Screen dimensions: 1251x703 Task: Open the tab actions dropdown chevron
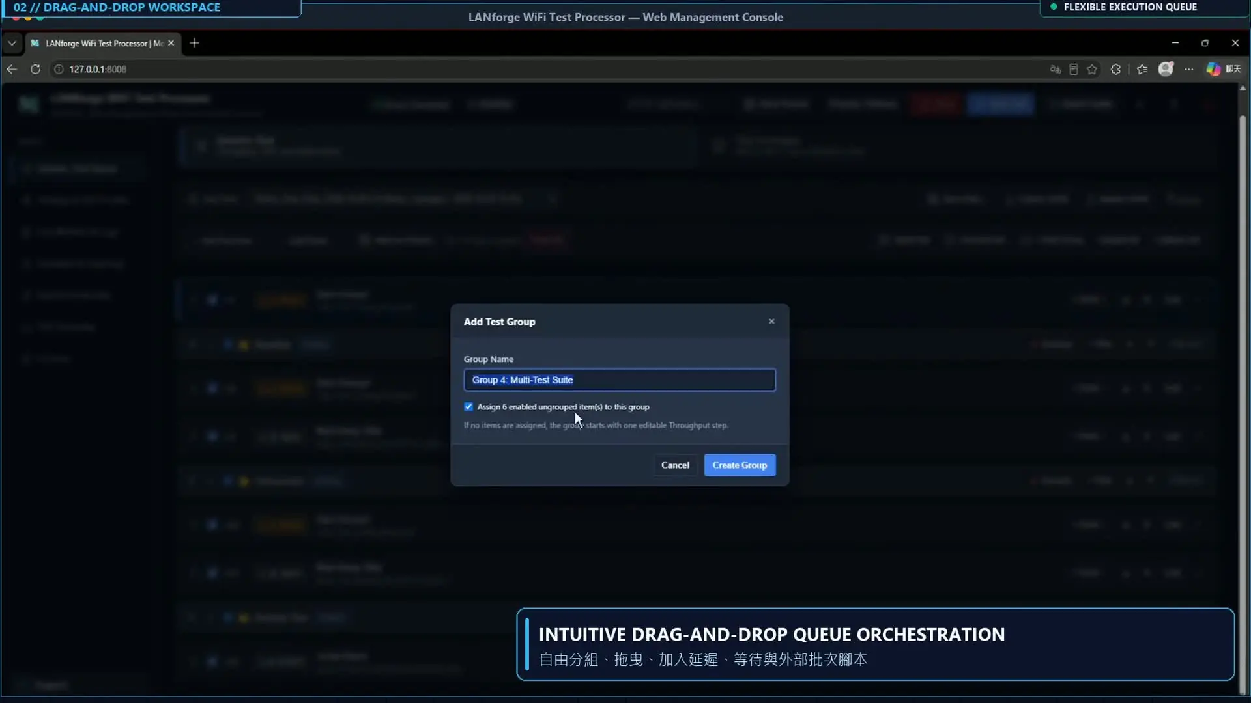(12, 43)
